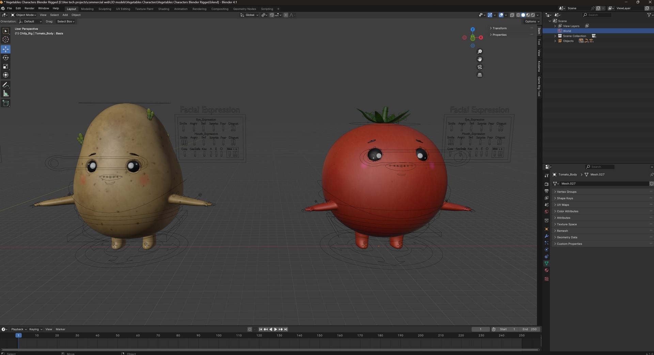Open the Physics properties tab

click(546, 249)
